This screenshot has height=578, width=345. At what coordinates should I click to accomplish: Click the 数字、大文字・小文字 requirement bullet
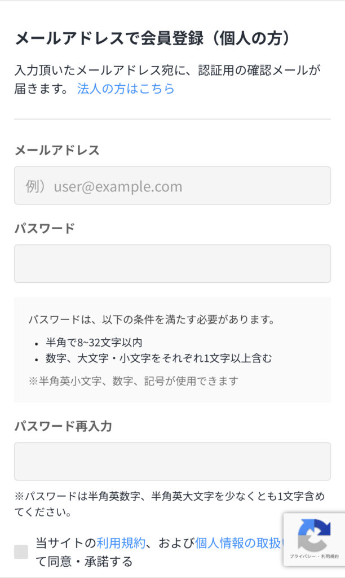pyautogui.click(x=159, y=359)
